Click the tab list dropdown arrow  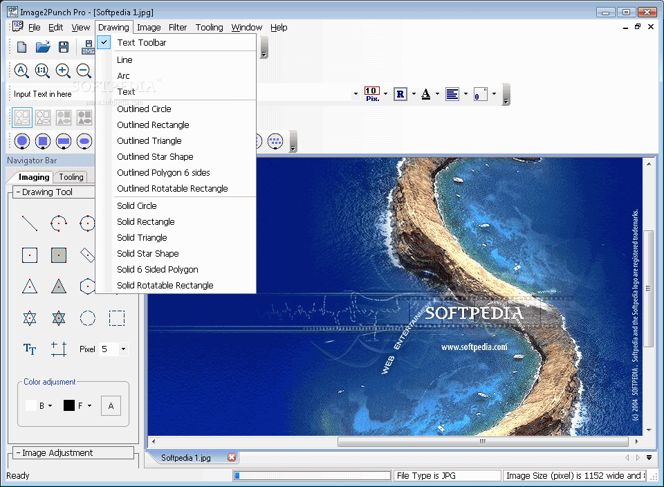(x=649, y=457)
